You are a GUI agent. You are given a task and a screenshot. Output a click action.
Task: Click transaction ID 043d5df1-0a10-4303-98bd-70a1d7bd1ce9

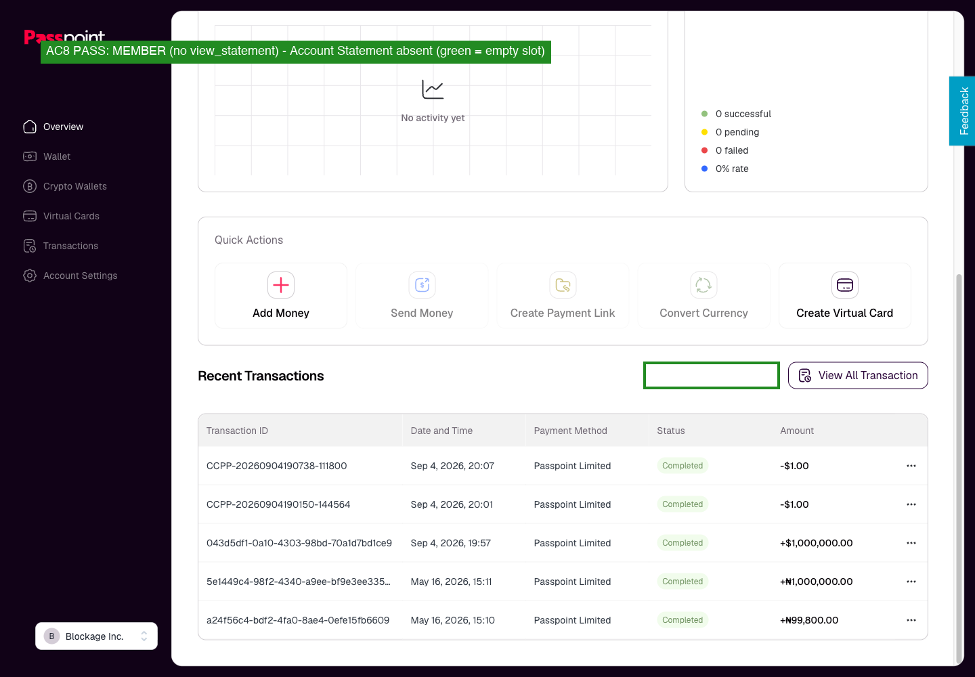299,543
